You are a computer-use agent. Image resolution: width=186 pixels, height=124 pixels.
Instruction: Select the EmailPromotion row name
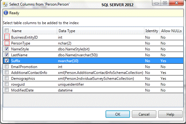[x=24, y=67]
